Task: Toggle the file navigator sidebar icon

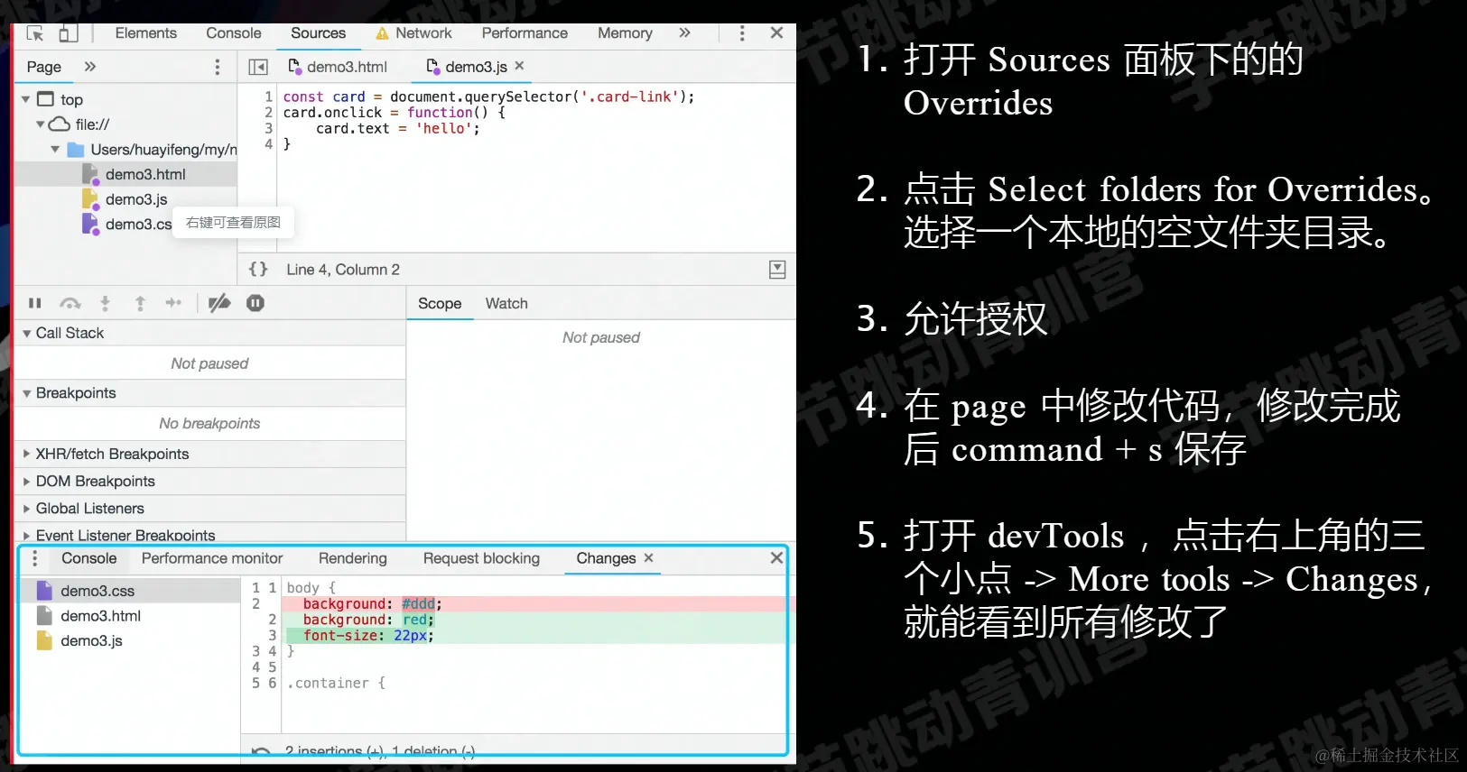Action: pyautogui.click(x=258, y=67)
